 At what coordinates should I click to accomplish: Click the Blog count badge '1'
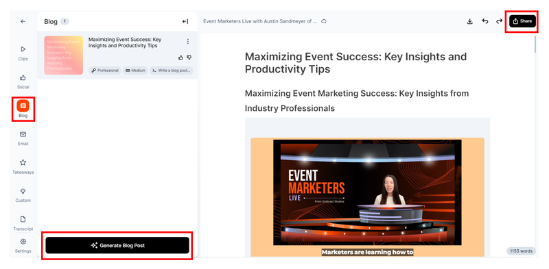[65, 22]
